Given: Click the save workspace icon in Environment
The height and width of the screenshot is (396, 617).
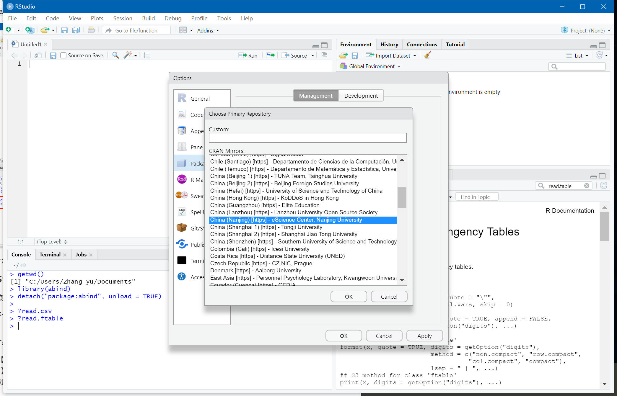Looking at the screenshot, I should [355, 55].
